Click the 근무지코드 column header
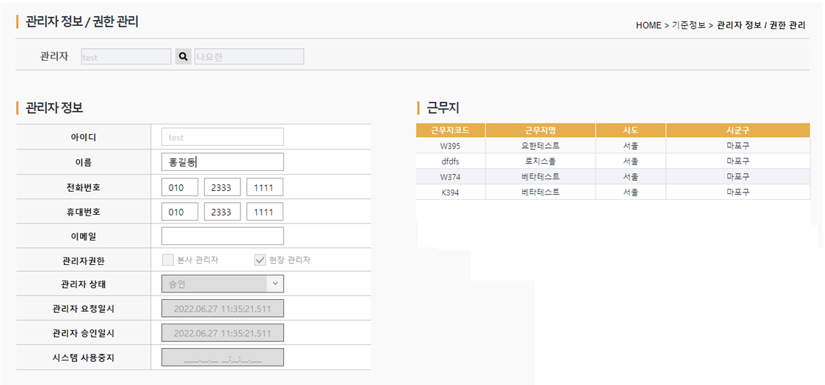The image size is (825, 385). point(451,130)
